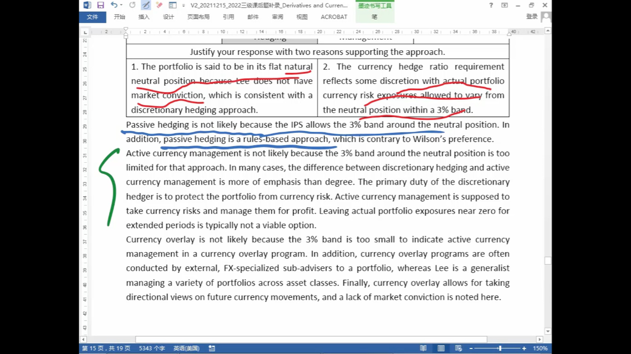Click the Undo arrow icon

coord(114,5)
